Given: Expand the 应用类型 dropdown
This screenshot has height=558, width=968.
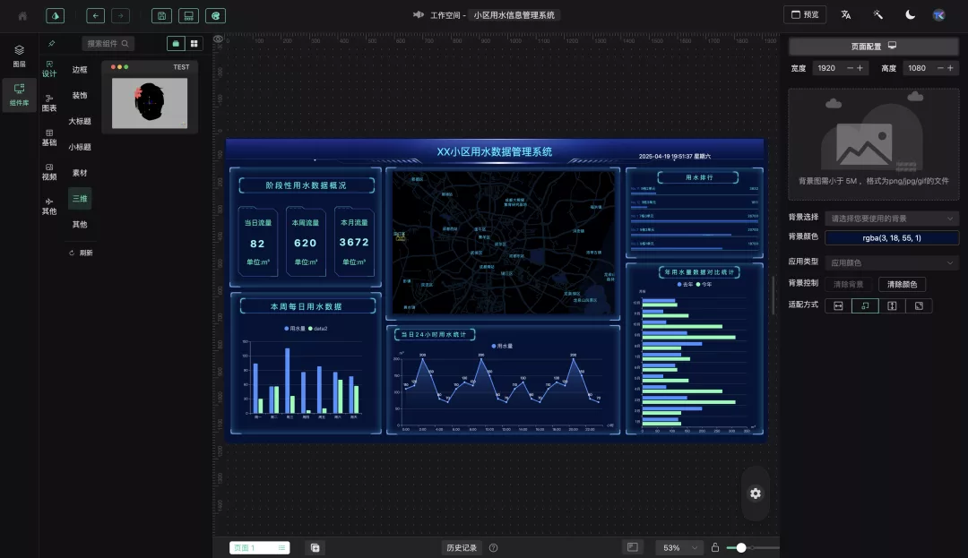Looking at the screenshot, I should tap(892, 262).
